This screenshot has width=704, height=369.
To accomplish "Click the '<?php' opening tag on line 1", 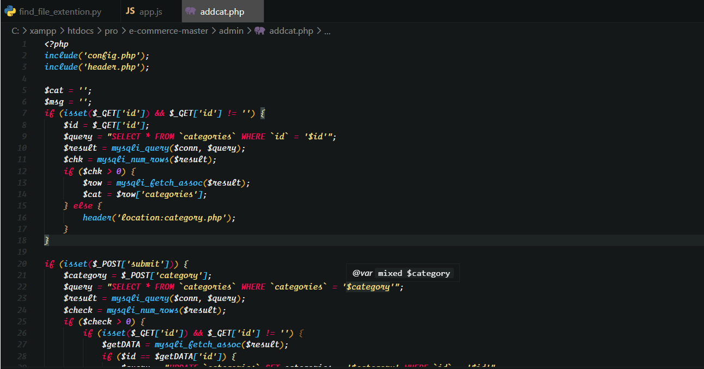I will [x=56, y=44].
